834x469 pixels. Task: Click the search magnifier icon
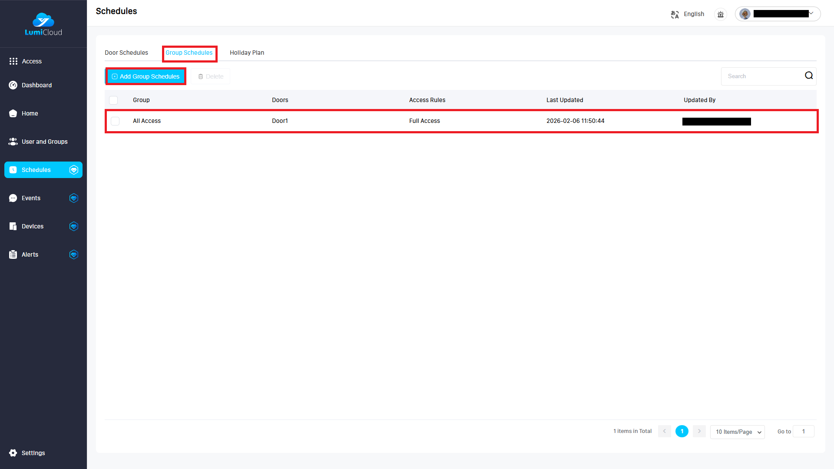(x=808, y=76)
